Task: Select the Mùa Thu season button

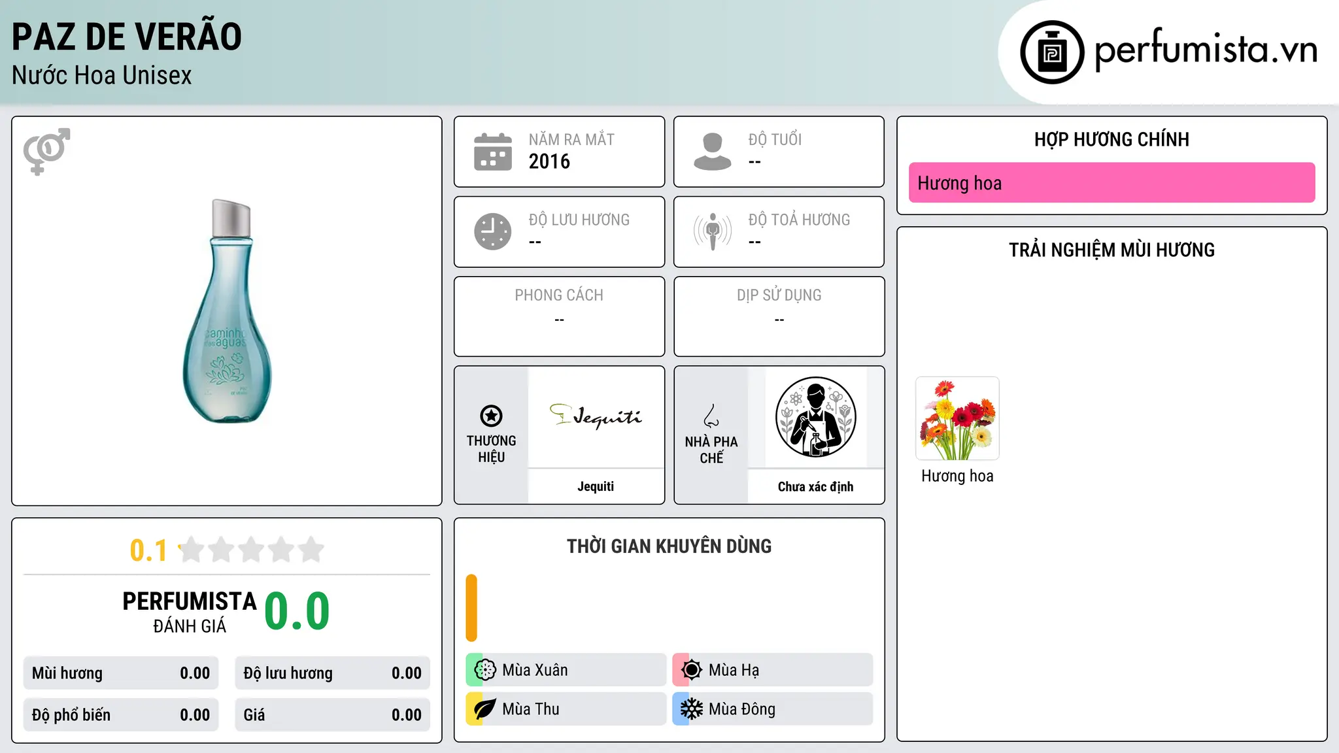Action: (566, 709)
